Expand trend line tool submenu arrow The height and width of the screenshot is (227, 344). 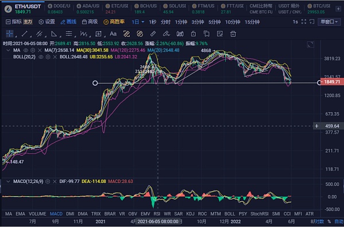tap(30, 37)
